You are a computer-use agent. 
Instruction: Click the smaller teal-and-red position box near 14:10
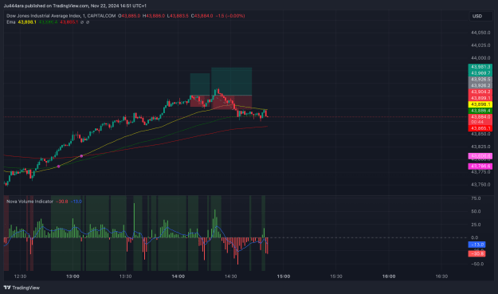coord(200,90)
